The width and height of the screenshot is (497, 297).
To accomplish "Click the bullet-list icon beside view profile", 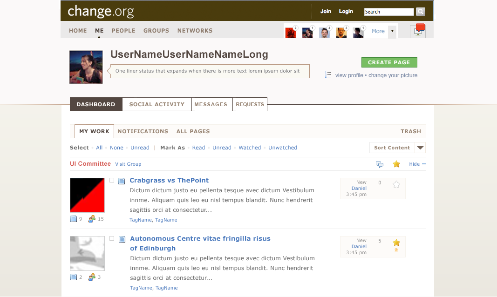I will click(328, 75).
